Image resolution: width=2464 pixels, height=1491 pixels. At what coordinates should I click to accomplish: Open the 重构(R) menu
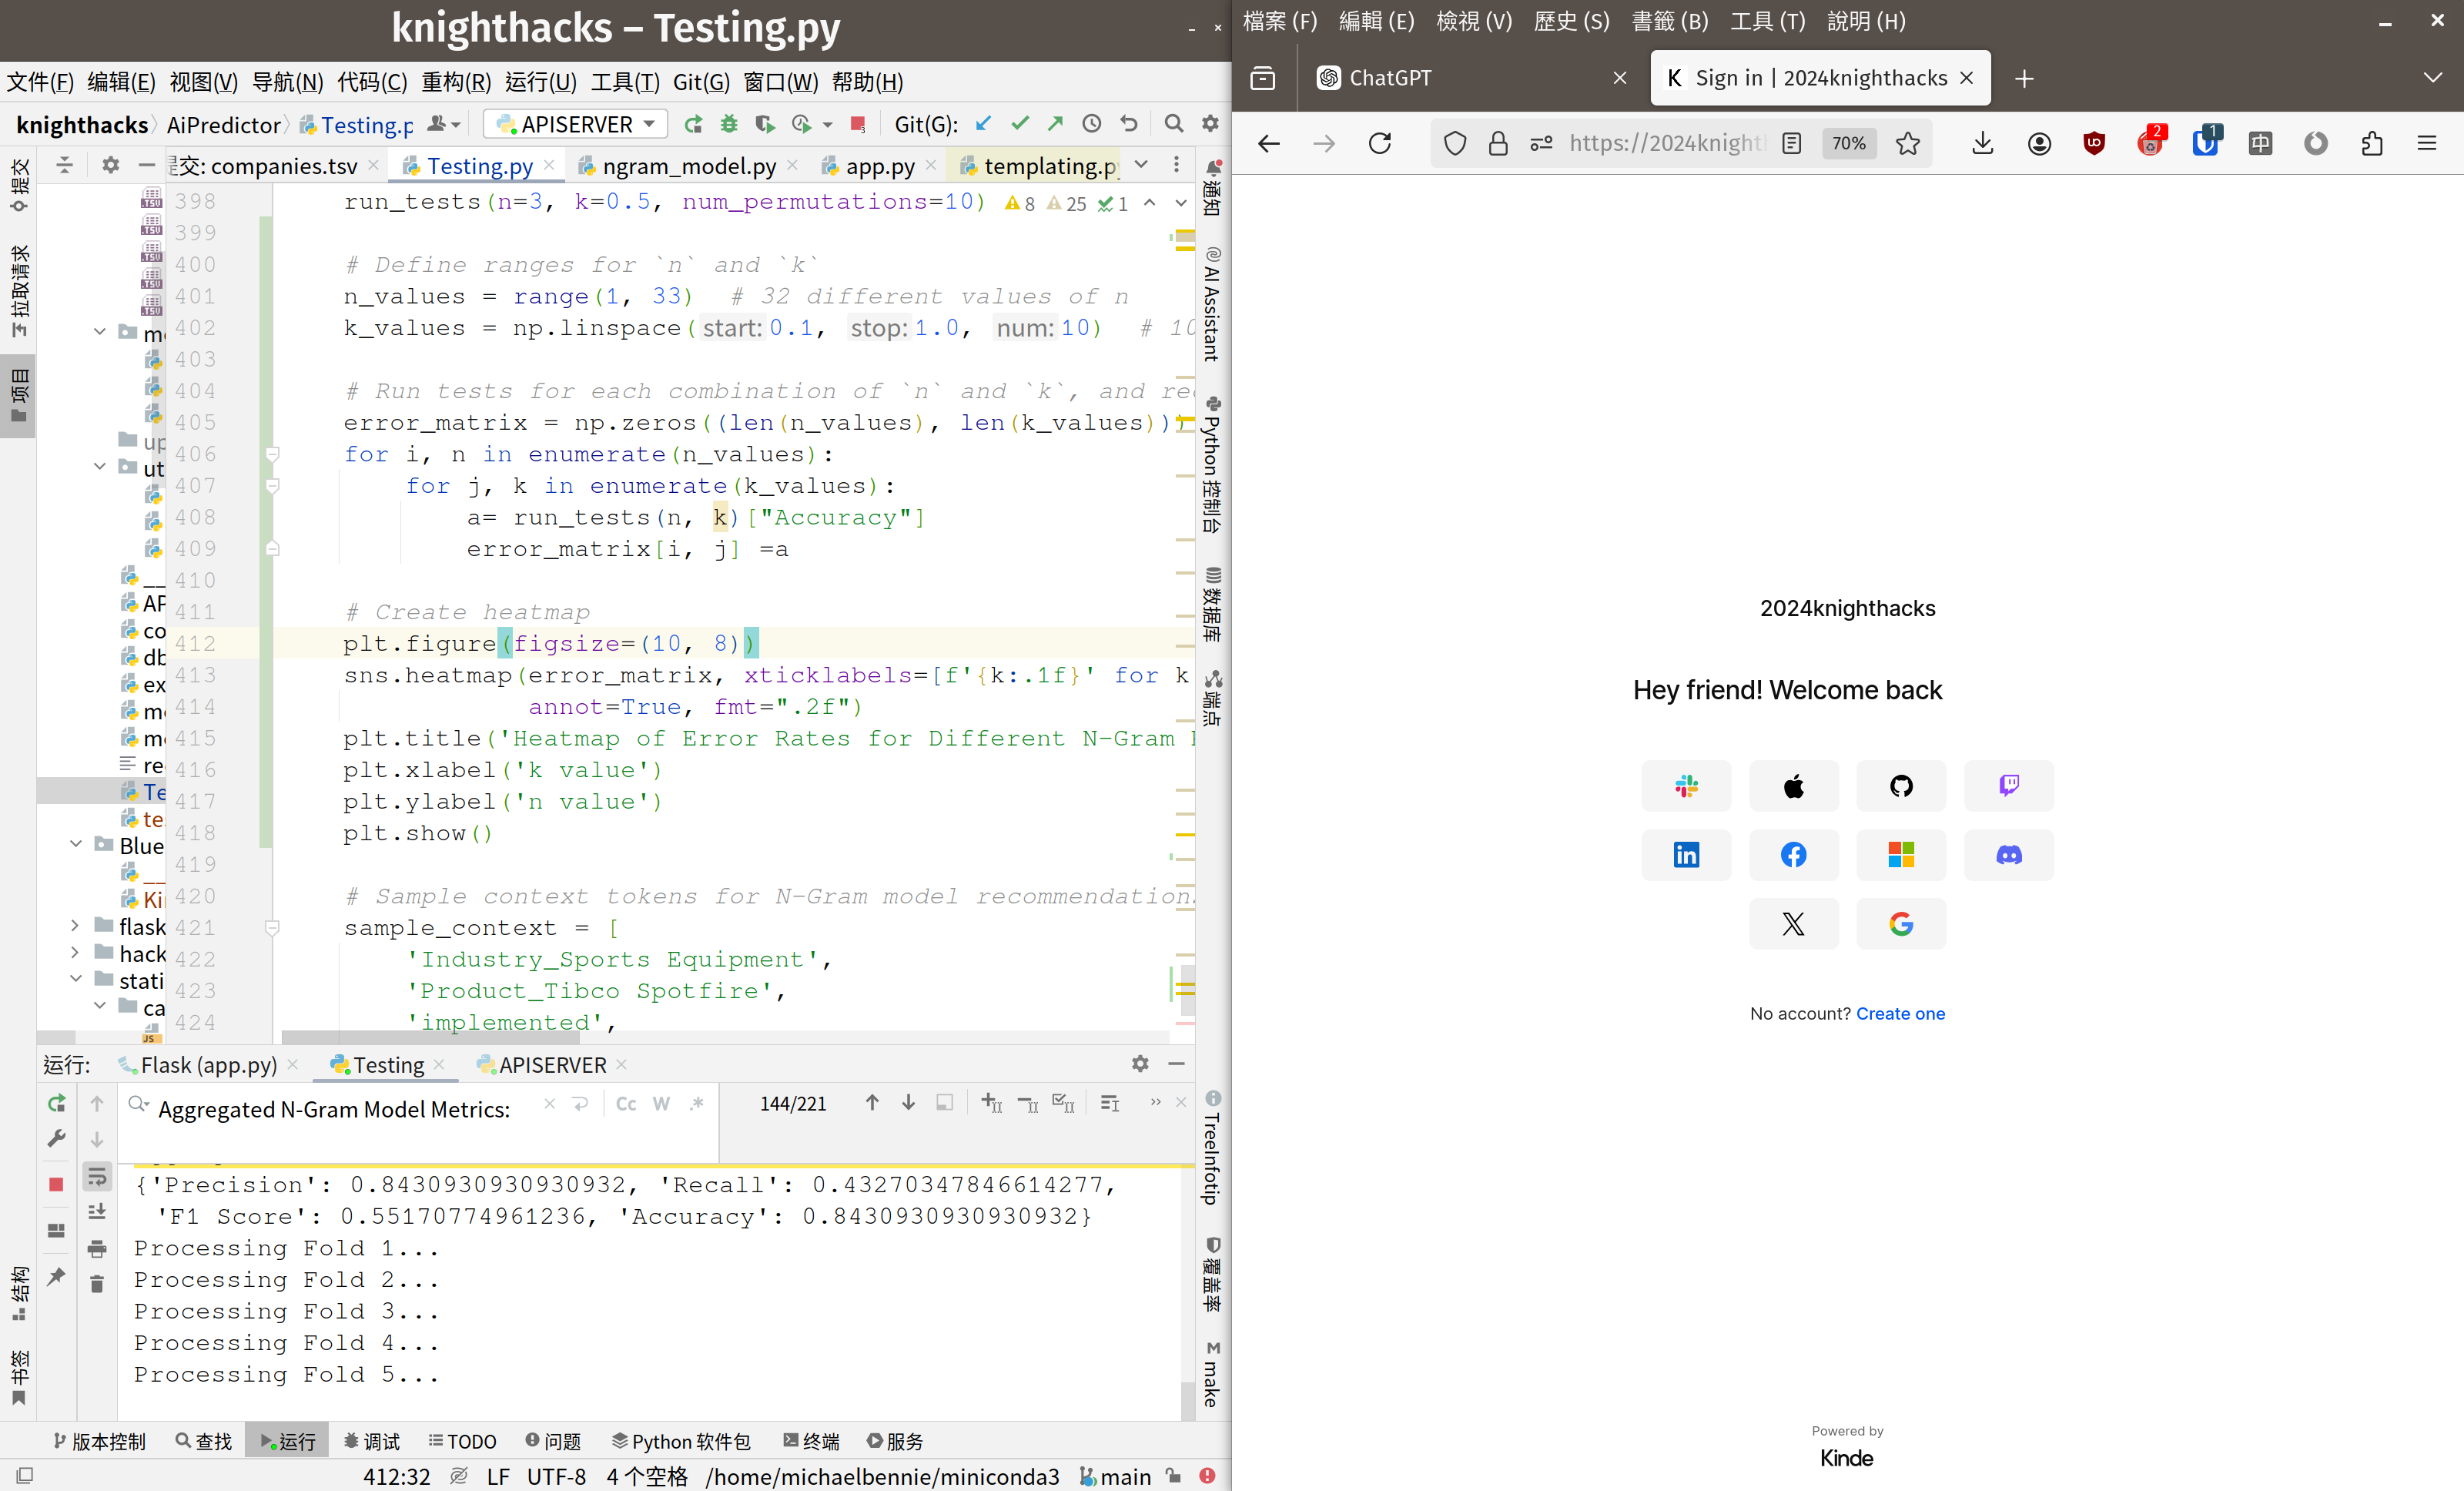point(456,82)
